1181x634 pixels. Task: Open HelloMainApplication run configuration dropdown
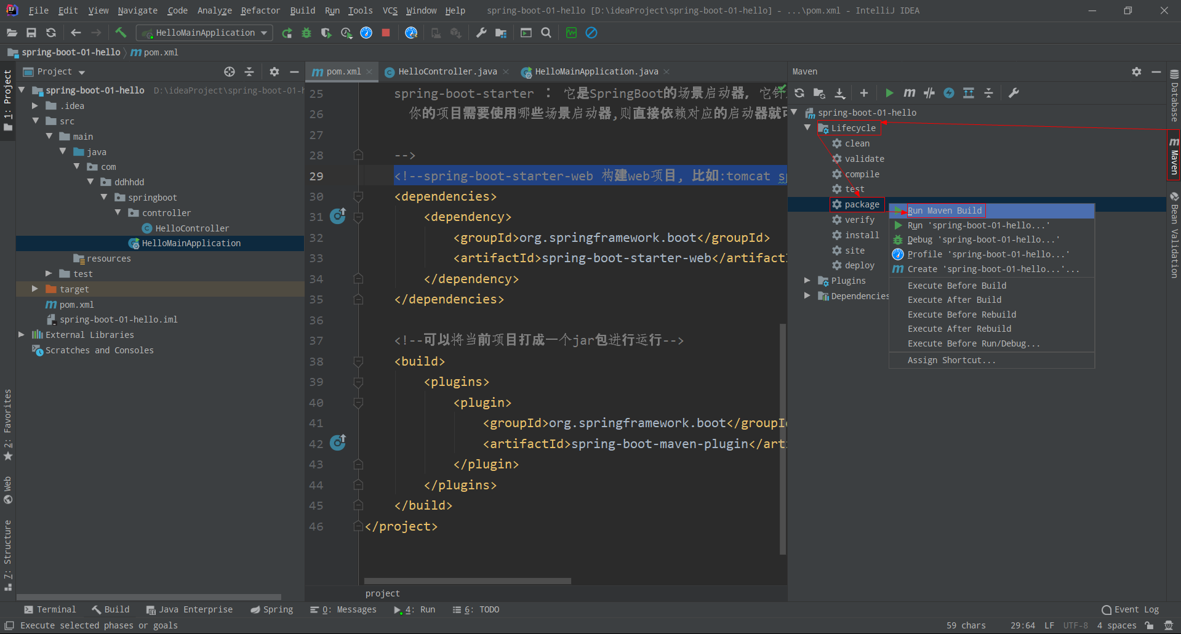[x=205, y=33]
